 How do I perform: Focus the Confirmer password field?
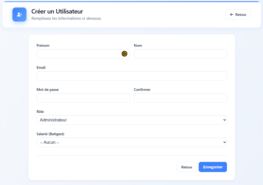[x=180, y=98]
